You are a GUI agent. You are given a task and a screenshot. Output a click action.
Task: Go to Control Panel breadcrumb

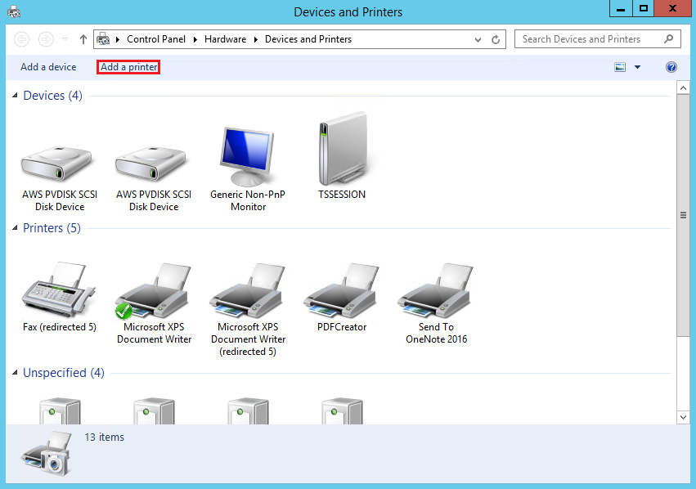[x=156, y=39]
